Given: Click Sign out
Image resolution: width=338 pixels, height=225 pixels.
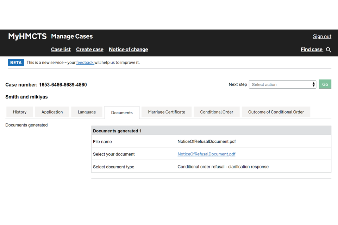Looking at the screenshot, I should [x=322, y=37].
